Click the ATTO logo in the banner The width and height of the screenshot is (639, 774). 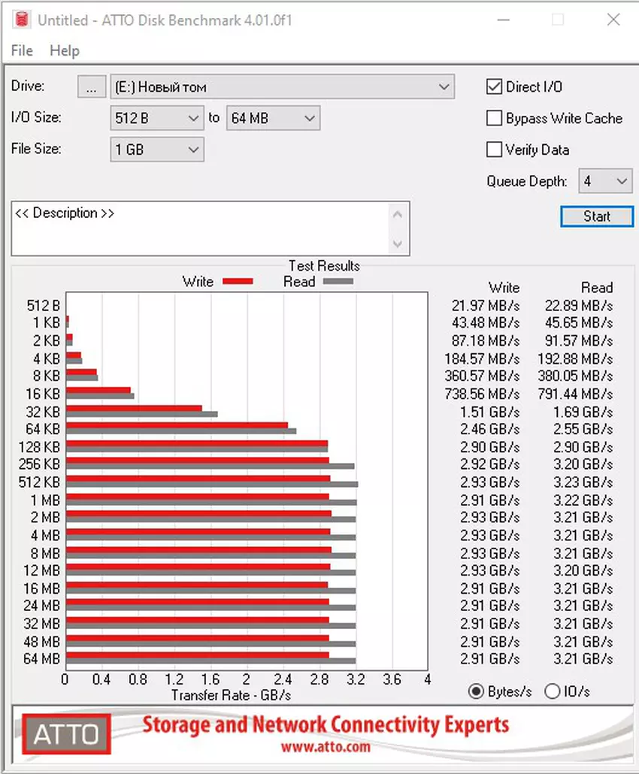click(x=66, y=733)
